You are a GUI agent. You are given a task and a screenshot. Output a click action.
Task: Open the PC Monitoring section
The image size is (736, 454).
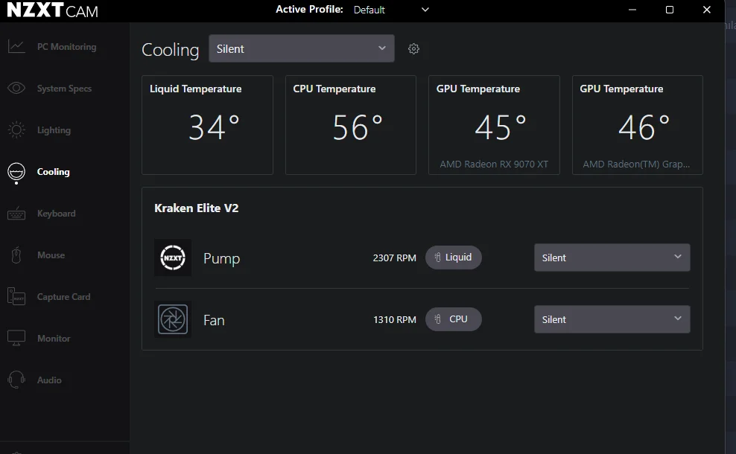tap(66, 47)
